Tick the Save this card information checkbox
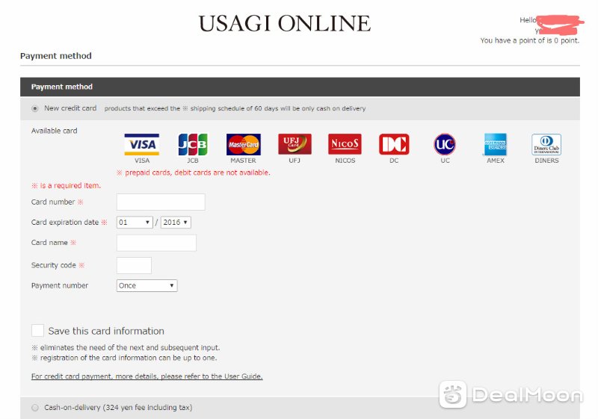This screenshot has height=419, width=598. click(x=38, y=330)
